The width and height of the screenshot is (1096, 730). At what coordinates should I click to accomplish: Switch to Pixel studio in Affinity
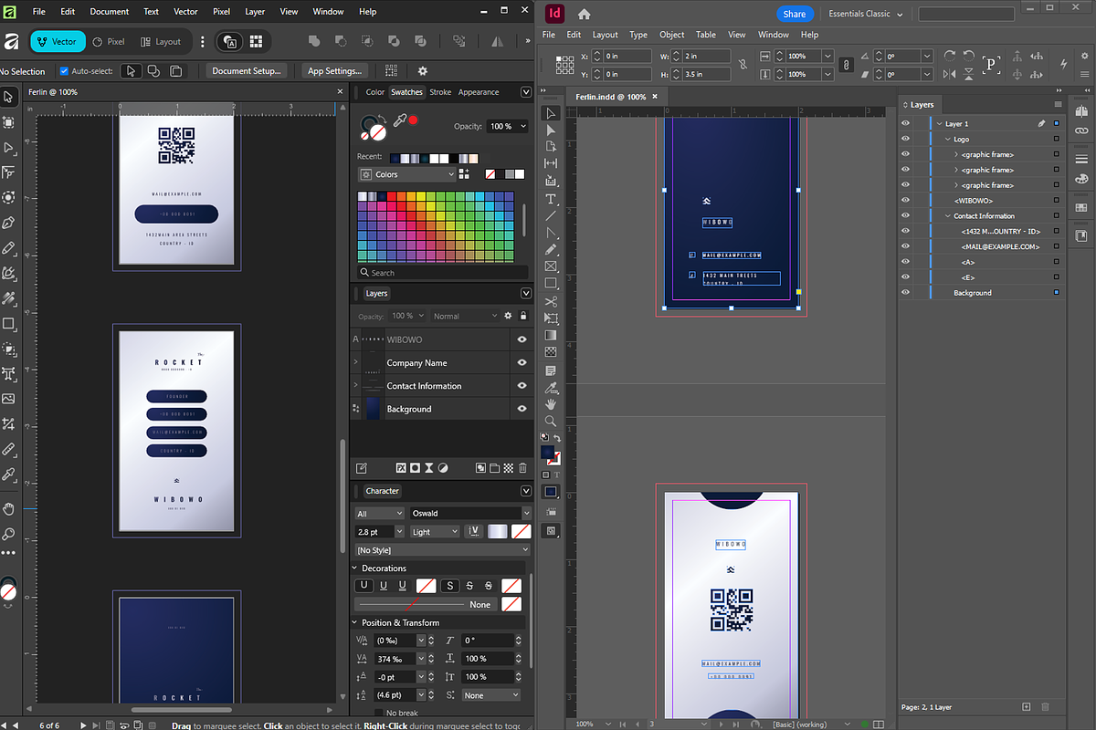coord(109,42)
